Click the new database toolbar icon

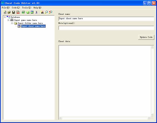5,12
